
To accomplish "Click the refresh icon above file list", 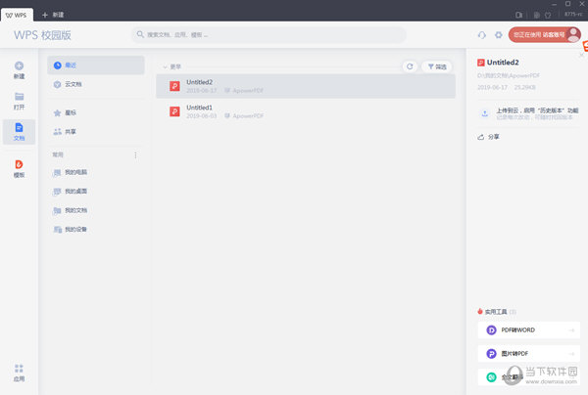I will (410, 66).
